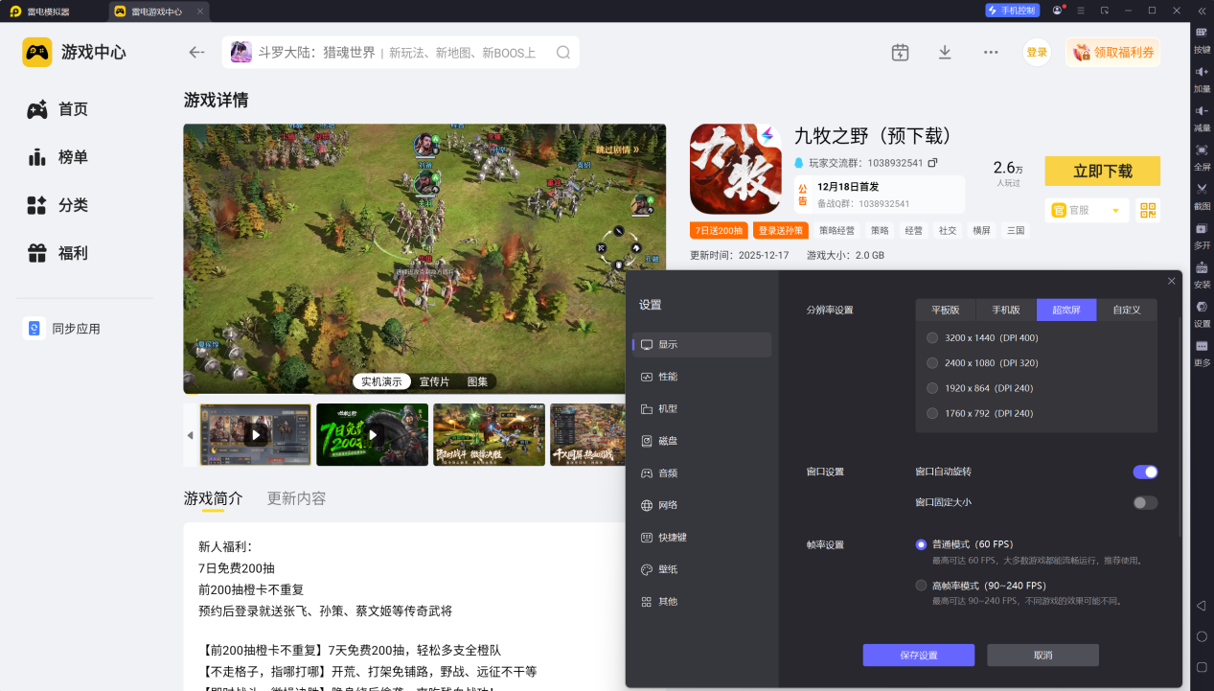Open 网络 settings category
Image resolution: width=1214 pixels, height=691 pixels.
point(701,505)
